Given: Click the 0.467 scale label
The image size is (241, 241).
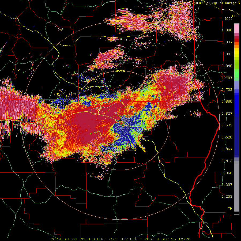Looking at the screenshot, I should pos(227,149).
